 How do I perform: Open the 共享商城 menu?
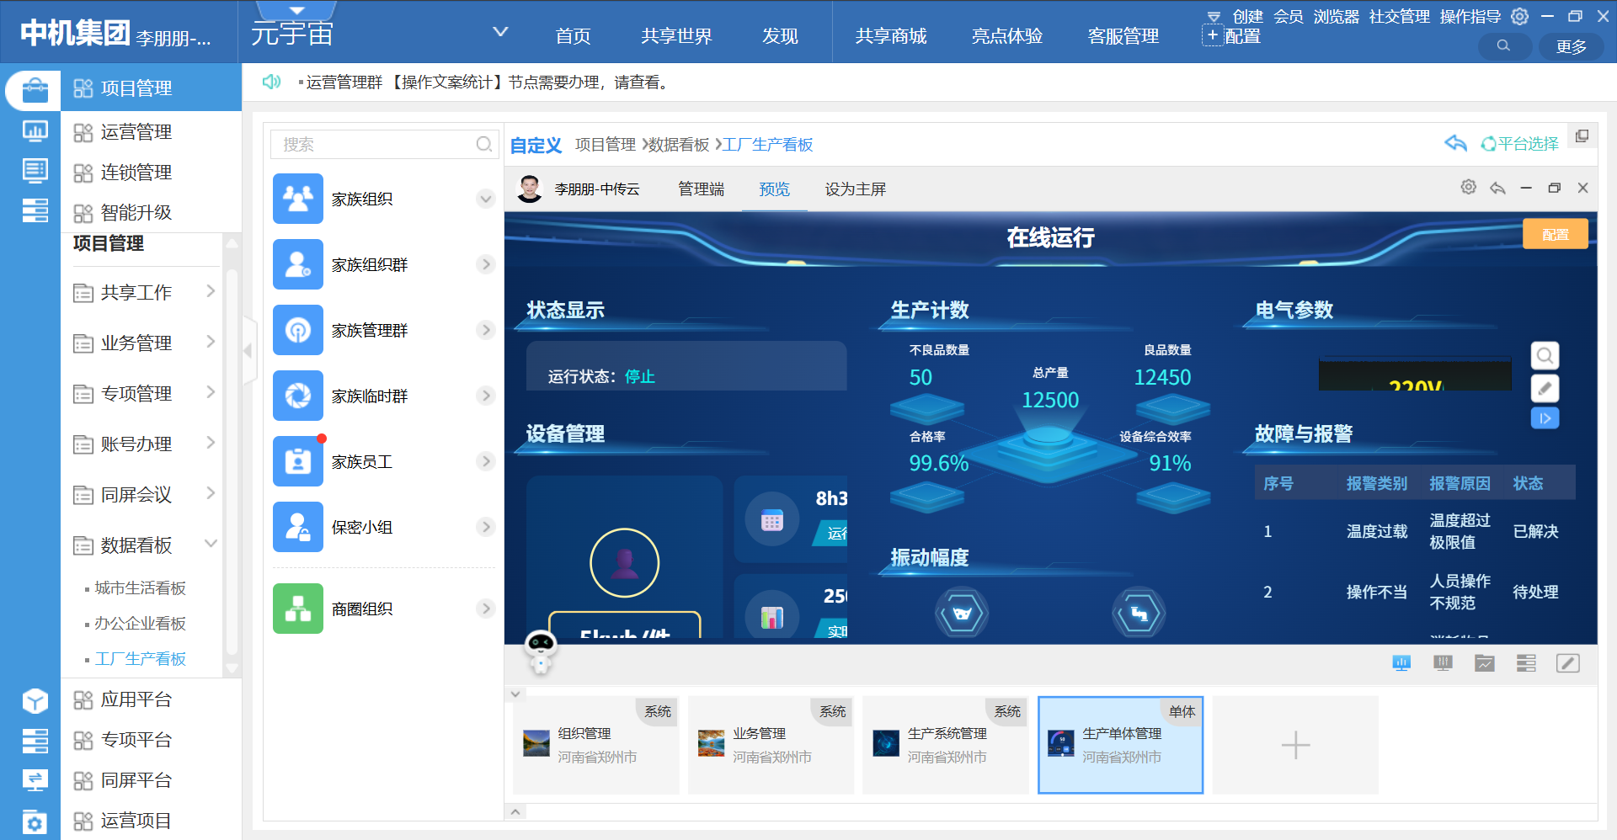[890, 36]
